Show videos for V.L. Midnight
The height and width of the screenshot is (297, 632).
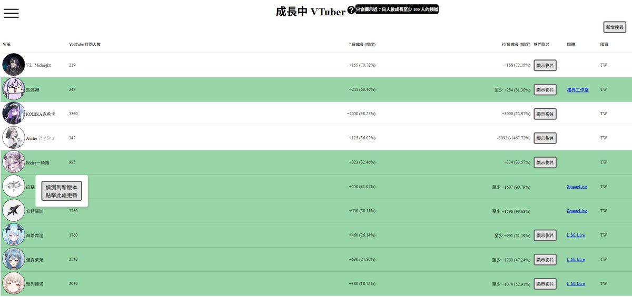(545, 65)
